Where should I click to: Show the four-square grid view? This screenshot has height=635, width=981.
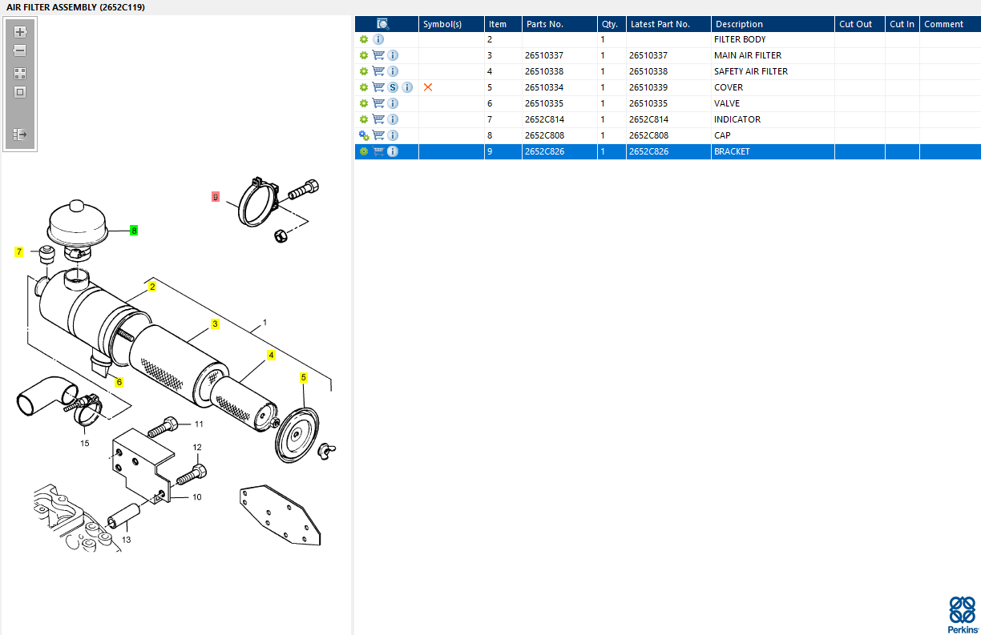point(20,73)
